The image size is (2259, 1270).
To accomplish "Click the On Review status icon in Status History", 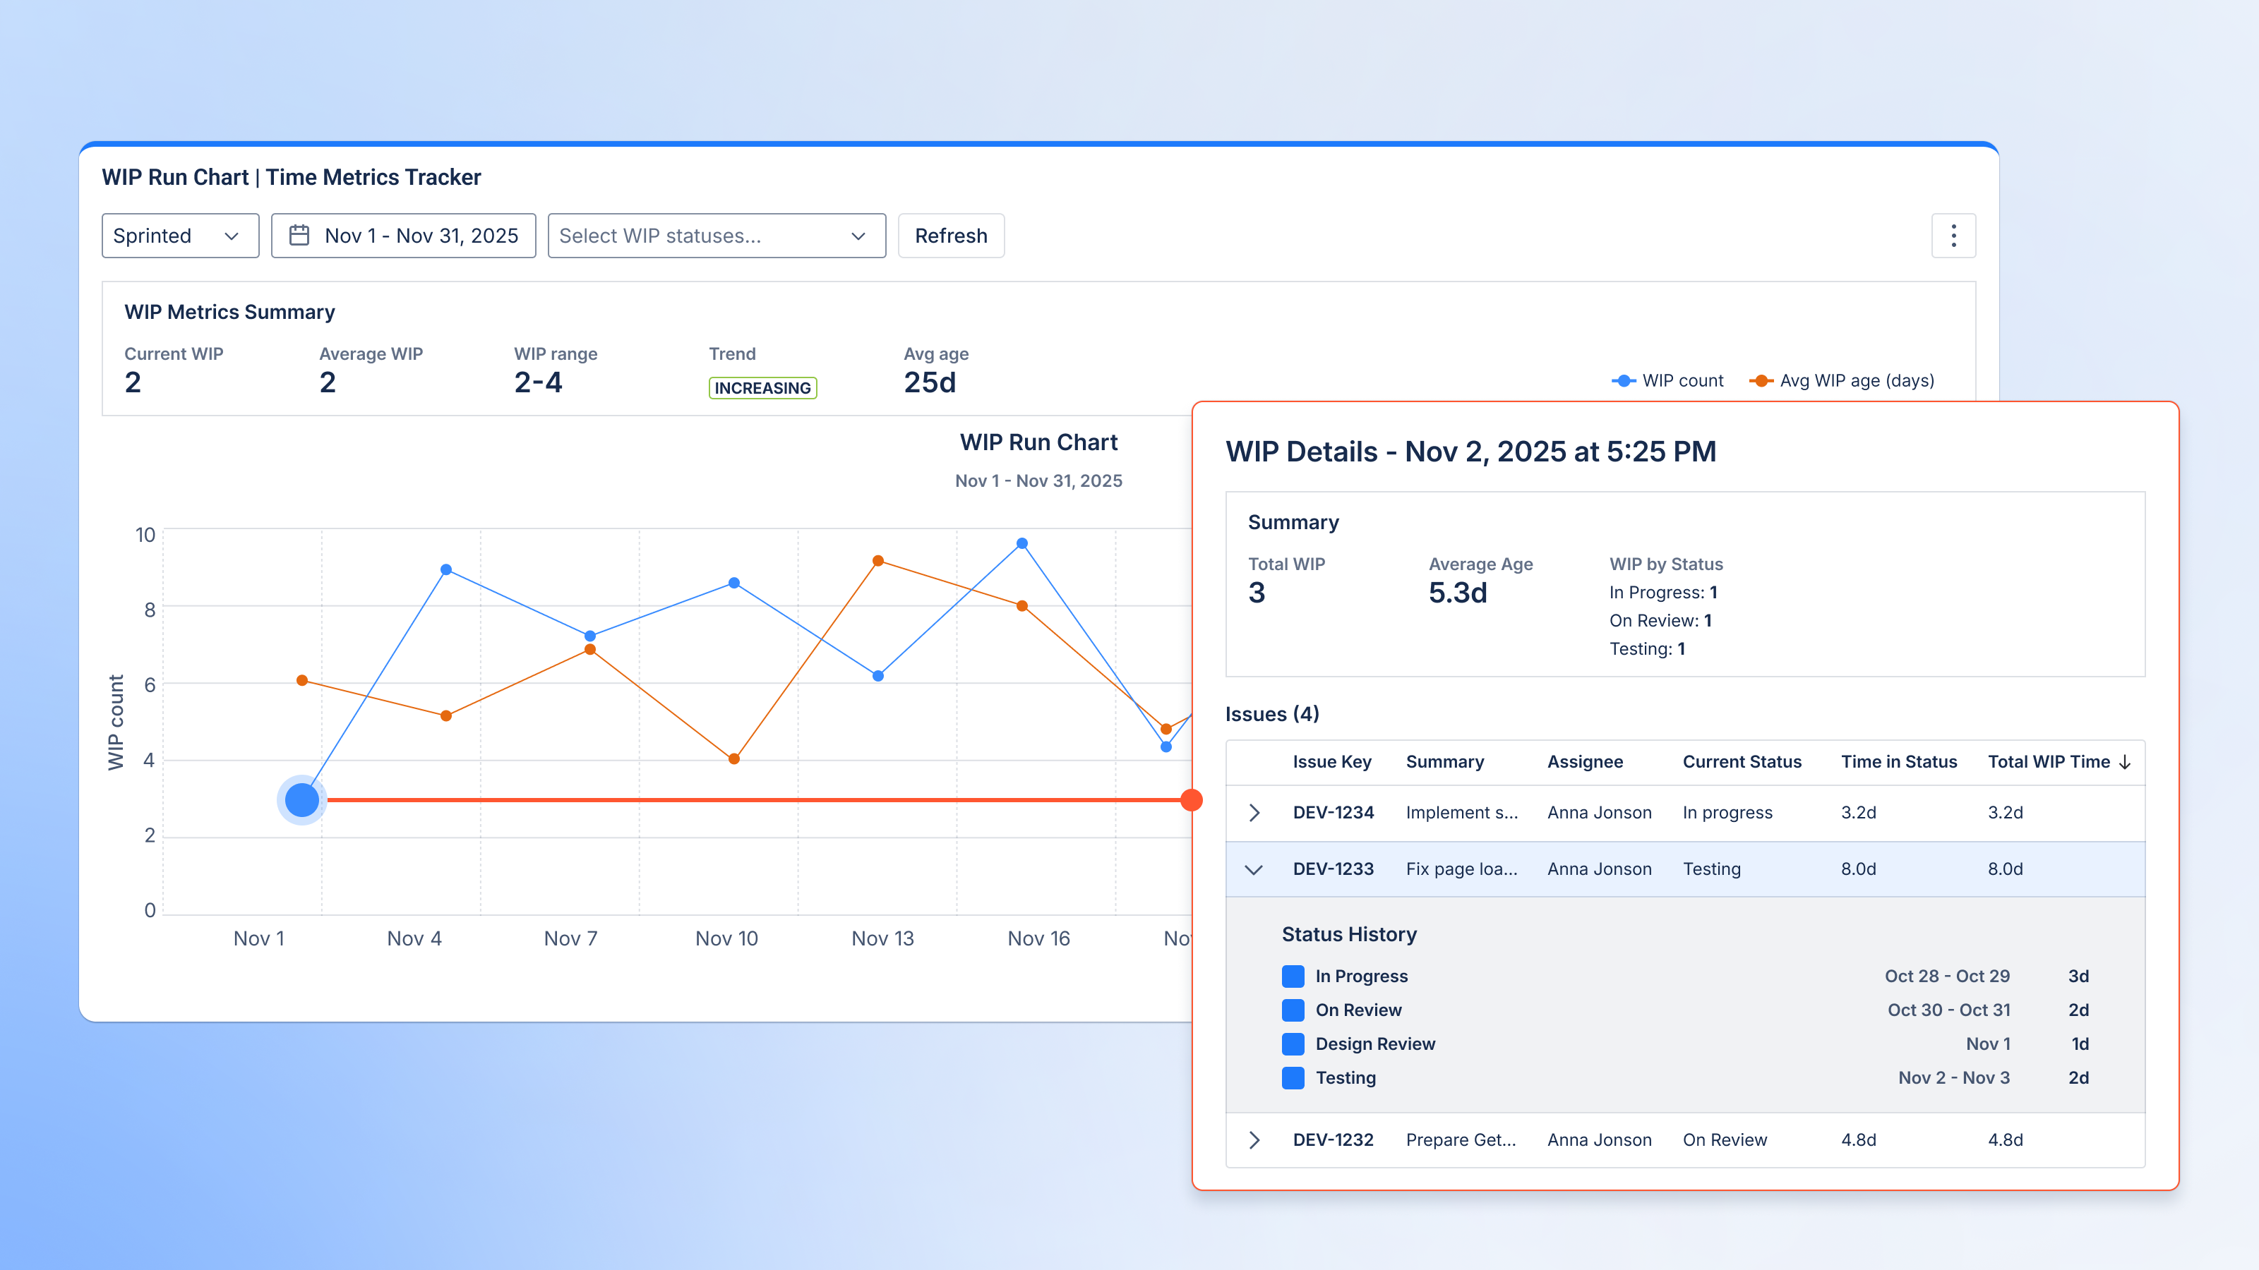I will click(1293, 1010).
